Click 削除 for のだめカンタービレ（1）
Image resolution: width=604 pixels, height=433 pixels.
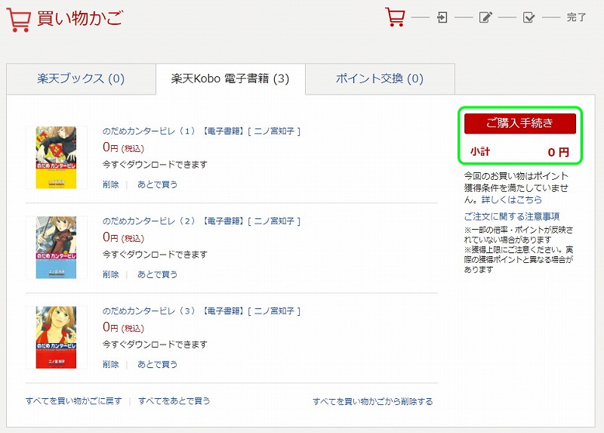click(110, 184)
